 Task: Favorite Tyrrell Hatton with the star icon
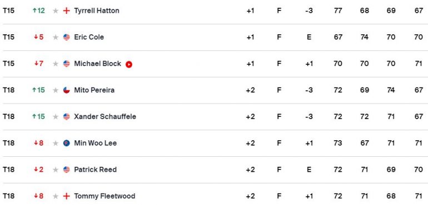click(56, 11)
